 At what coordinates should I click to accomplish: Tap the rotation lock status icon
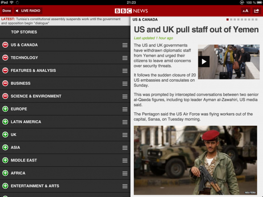point(242,3)
